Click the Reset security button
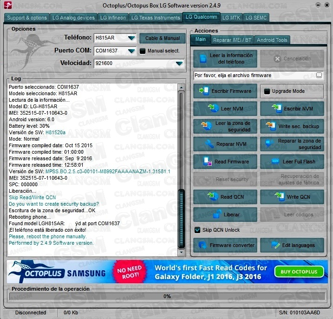 pyautogui.click(x=225, y=179)
